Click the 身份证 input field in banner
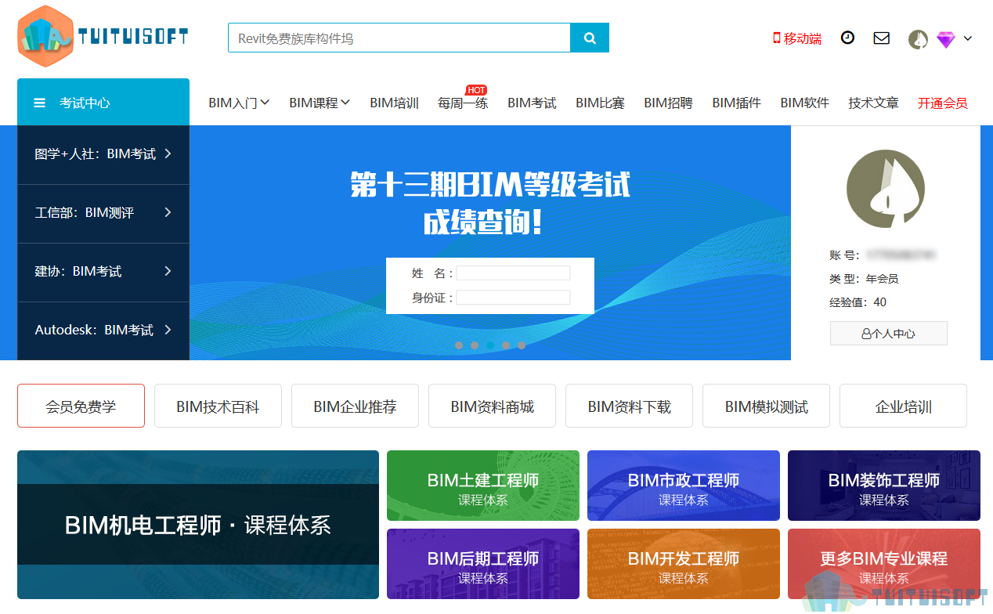Viewport: 993px width, 614px height. [x=514, y=298]
